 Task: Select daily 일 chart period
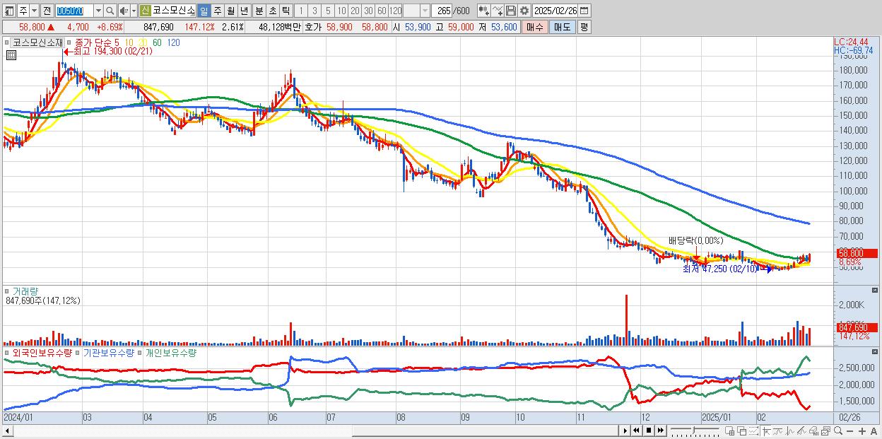(x=204, y=11)
